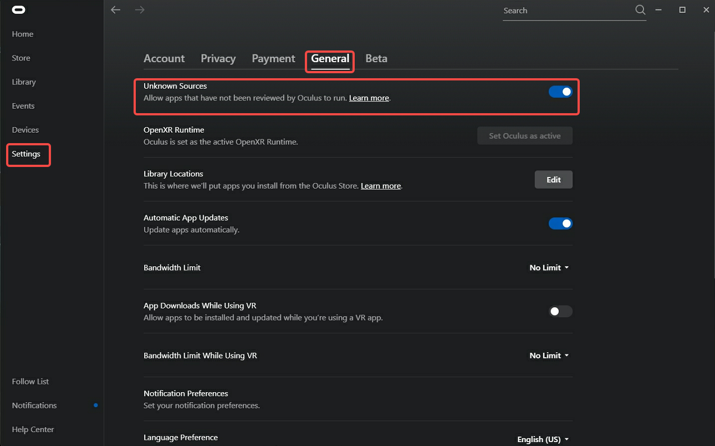
Task: Switch to the Beta tab
Action: point(376,58)
